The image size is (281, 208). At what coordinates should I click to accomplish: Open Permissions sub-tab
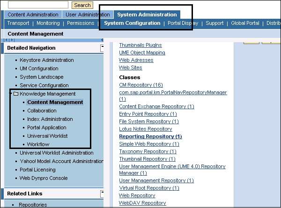click(x=81, y=23)
